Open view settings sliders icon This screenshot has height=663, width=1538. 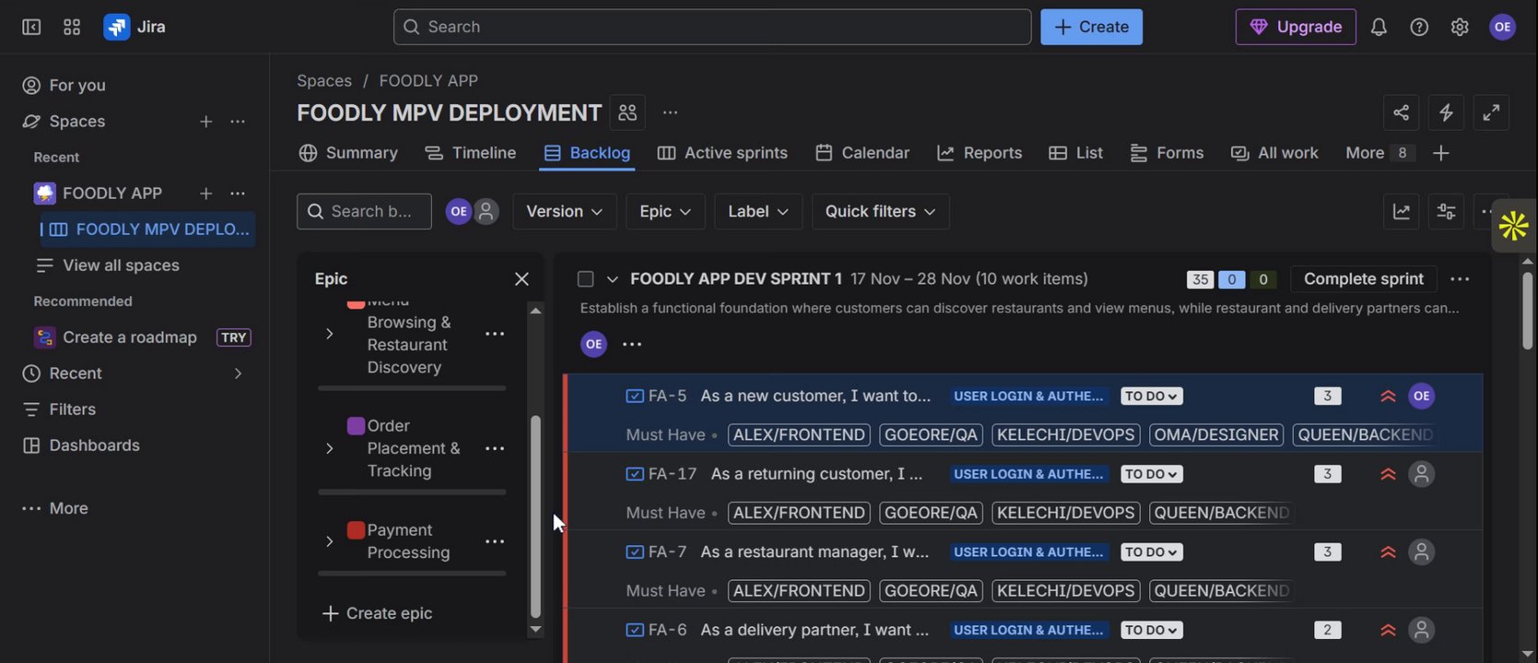click(x=1446, y=212)
